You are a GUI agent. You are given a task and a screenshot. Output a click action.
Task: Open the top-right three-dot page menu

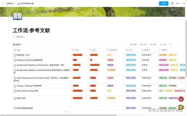tap(177, 4)
